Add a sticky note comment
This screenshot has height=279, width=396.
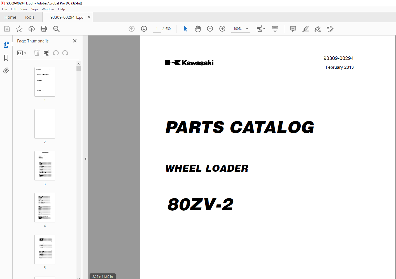[x=293, y=29]
